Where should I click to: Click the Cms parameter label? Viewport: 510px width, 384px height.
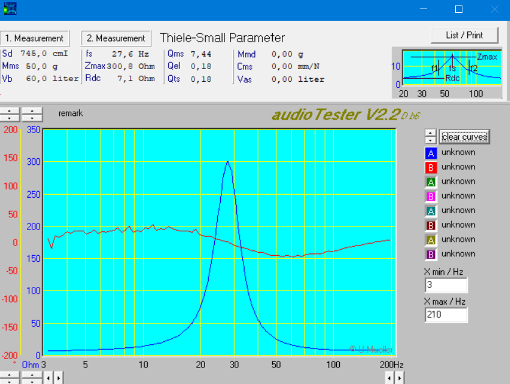245,67
